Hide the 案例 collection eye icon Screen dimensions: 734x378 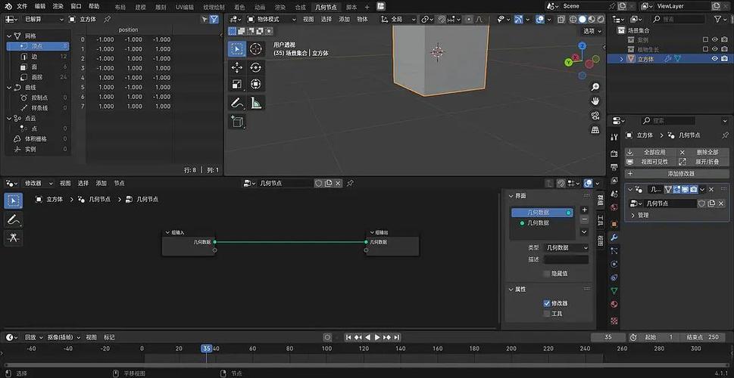coord(715,40)
